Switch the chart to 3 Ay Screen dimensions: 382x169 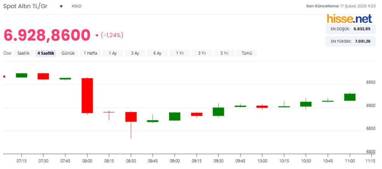click(x=135, y=53)
